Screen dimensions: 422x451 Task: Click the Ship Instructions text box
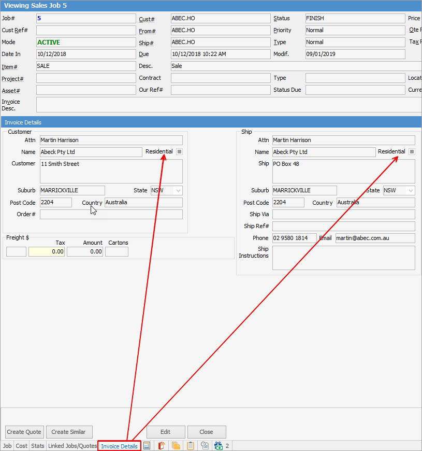click(344, 258)
